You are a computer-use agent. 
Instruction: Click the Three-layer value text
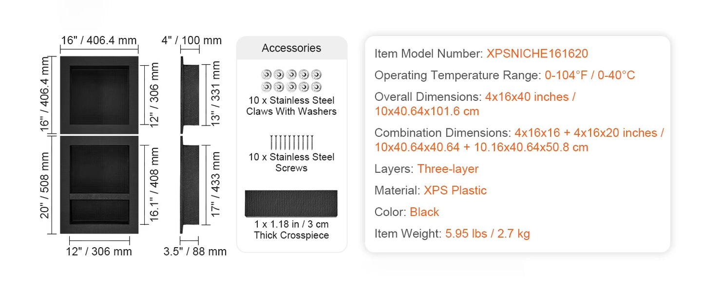pos(448,169)
